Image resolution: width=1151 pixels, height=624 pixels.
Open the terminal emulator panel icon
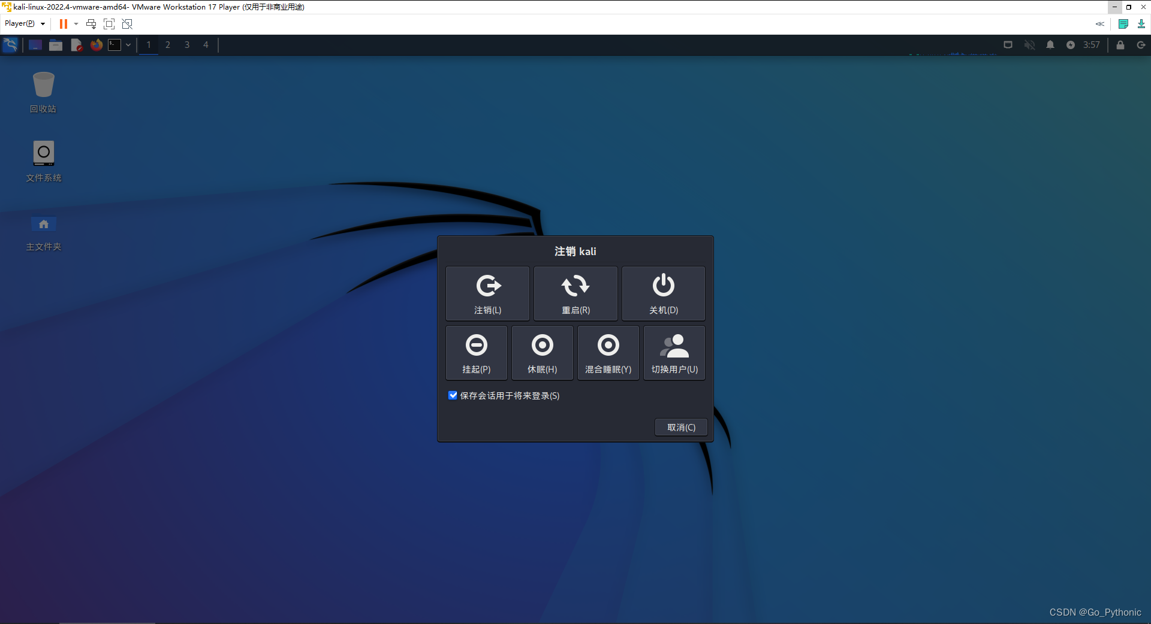tap(115, 45)
